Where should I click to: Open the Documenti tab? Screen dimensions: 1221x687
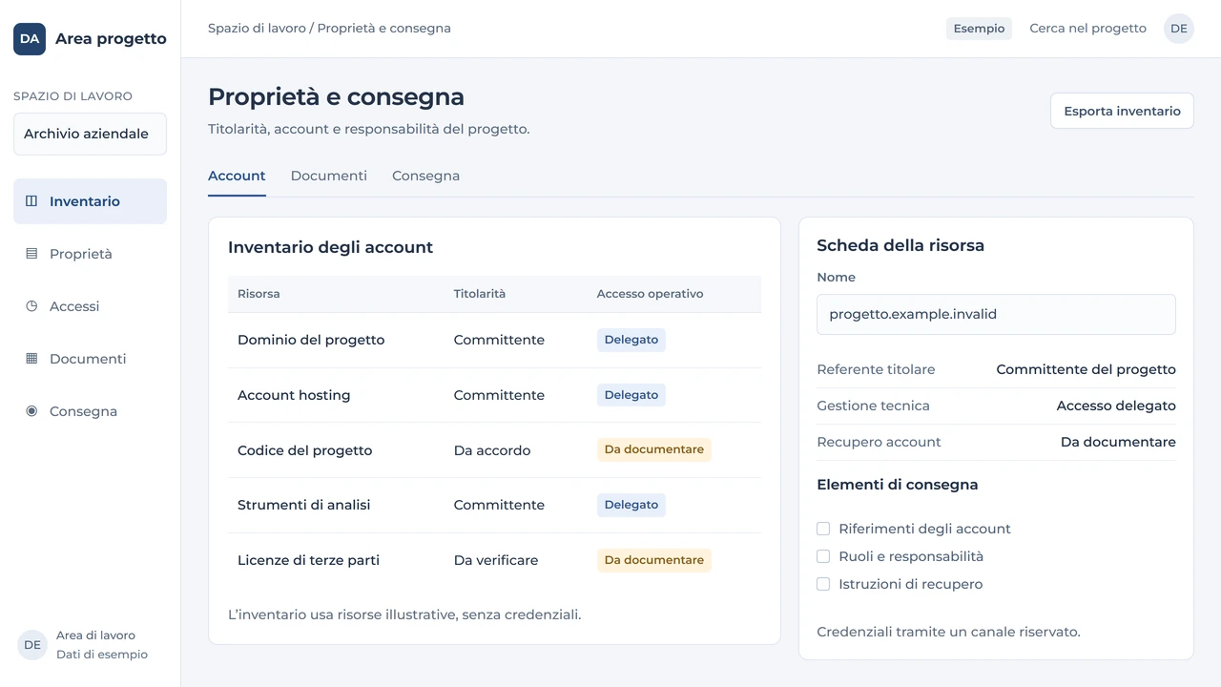click(x=329, y=176)
